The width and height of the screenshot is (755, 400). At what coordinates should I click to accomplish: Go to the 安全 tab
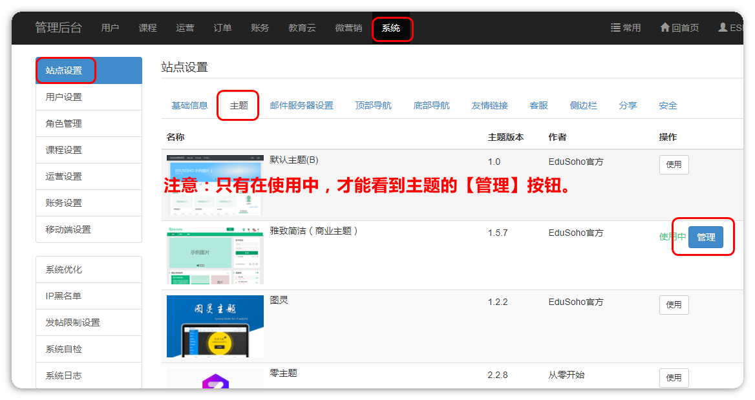pos(668,105)
